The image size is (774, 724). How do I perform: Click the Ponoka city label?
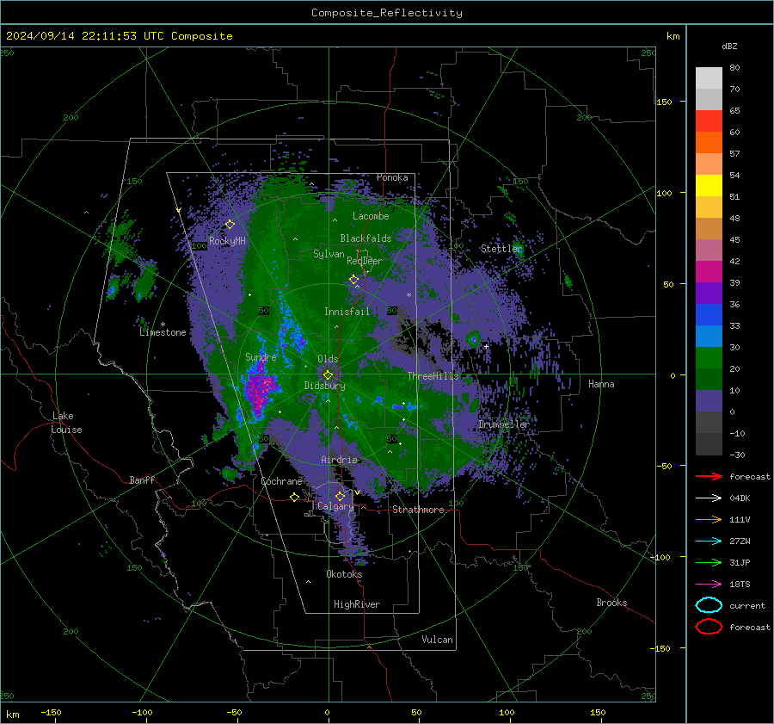click(392, 177)
